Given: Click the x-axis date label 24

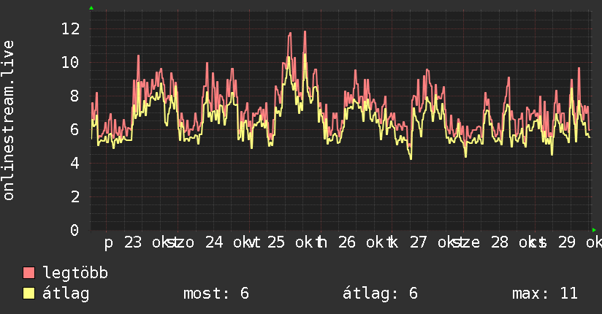Looking at the screenshot, I should [214, 242].
